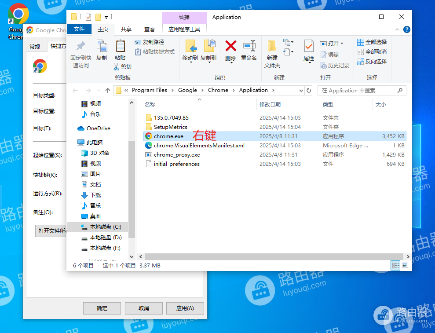Click the Move To icon
Image resolution: width=435 pixels, height=333 pixels.
click(190, 46)
